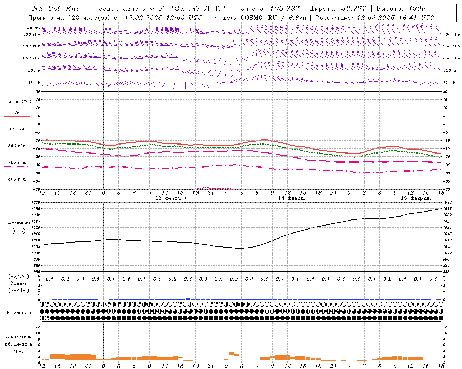Click the dash-dot line sample under 700 гПа legend
462x369 pixels.
pos(16,167)
